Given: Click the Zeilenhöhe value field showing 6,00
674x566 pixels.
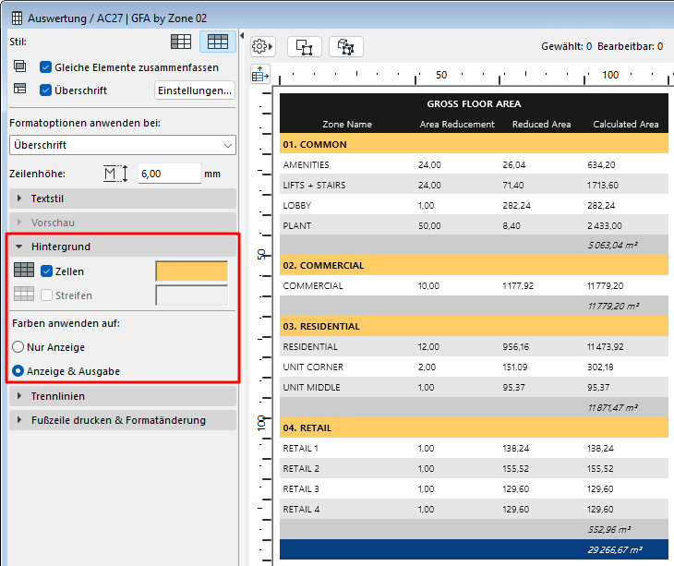Looking at the screenshot, I should tap(169, 173).
